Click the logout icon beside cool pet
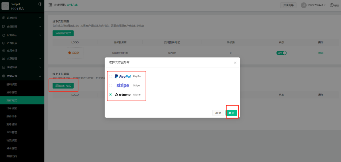This screenshot has width=341, height=162. pyautogui.click(x=39, y=4)
